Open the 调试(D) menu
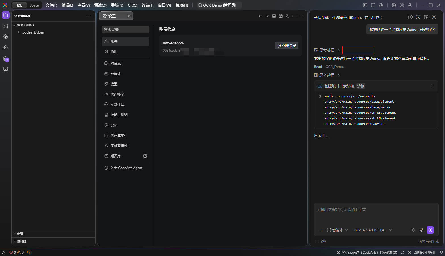 [100, 5]
